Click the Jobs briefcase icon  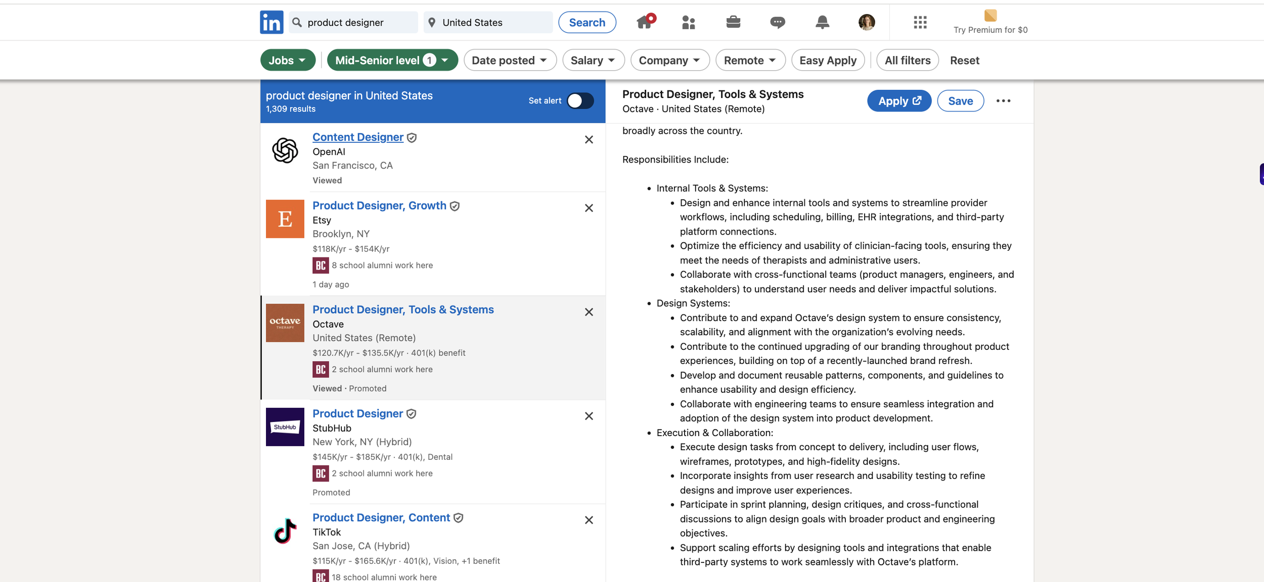tap(733, 22)
